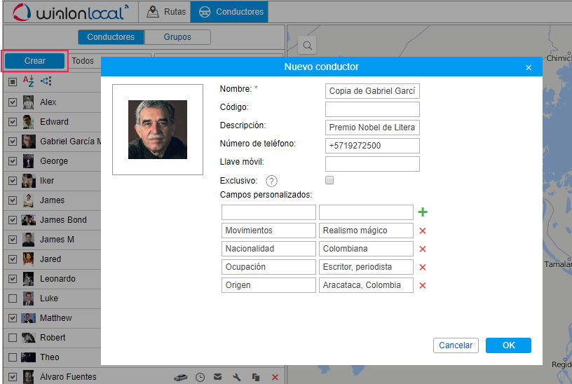Open the map search magnifier
The height and width of the screenshot is (384, 572).
pos(307,46)
